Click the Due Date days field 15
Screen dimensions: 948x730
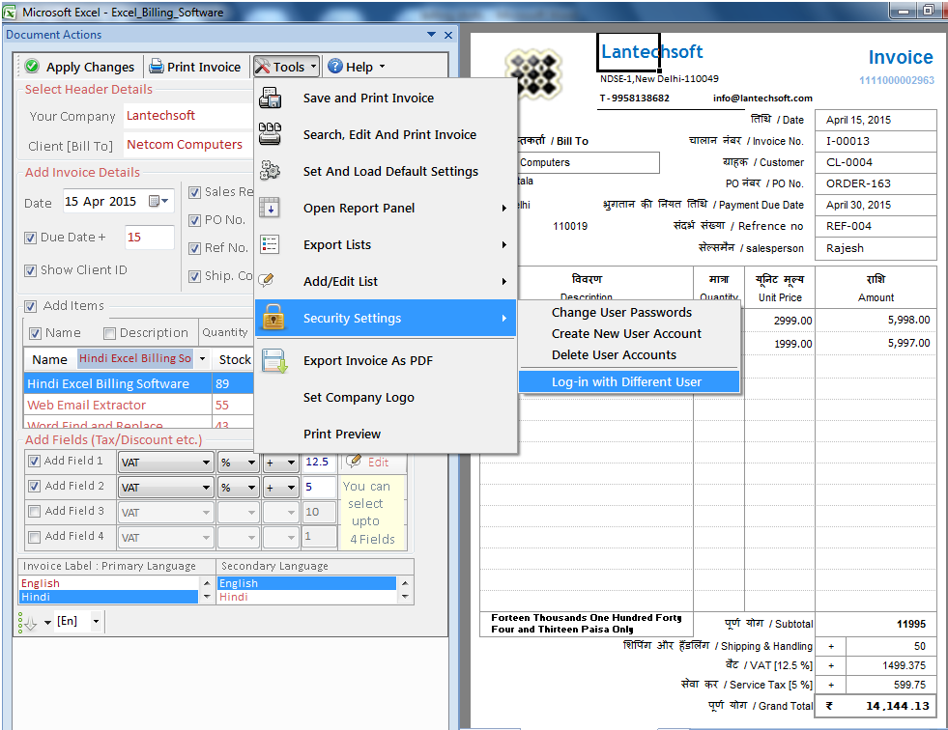[x=149, y=238]
